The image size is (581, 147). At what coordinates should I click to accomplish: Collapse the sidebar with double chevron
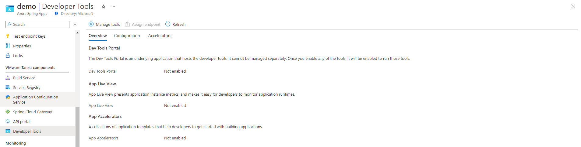pos(75,24)
